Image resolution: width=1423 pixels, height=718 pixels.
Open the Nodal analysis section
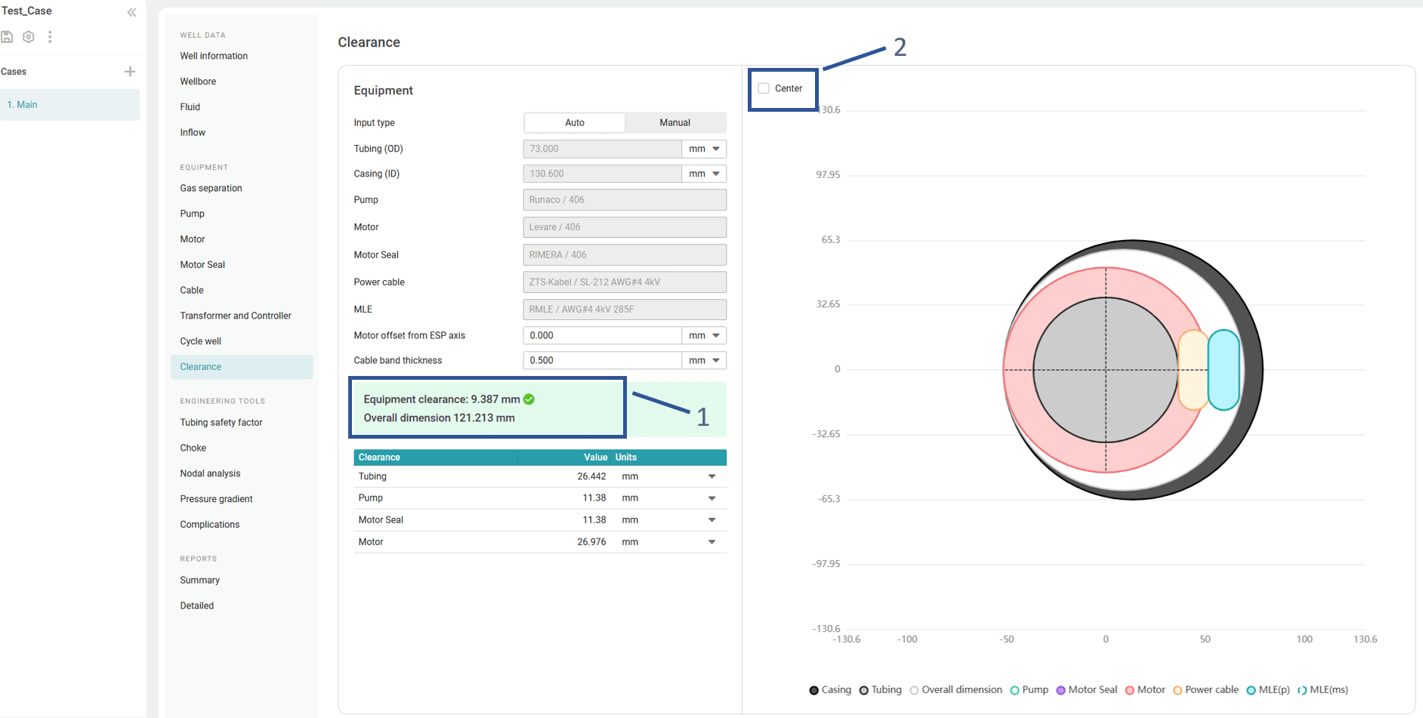tap(210, 473)
